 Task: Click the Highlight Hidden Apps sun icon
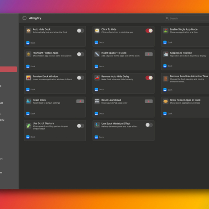click(x=28, y=54)
